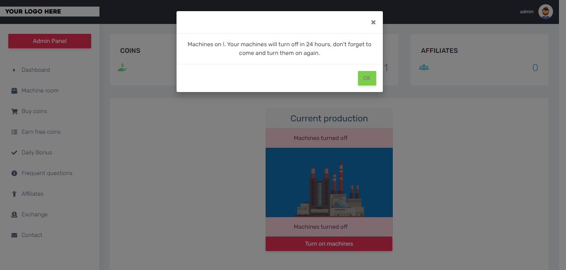The width and height of the screenshot is (566, 270).
Task: Click Turn on machines button
Action: 329,244
